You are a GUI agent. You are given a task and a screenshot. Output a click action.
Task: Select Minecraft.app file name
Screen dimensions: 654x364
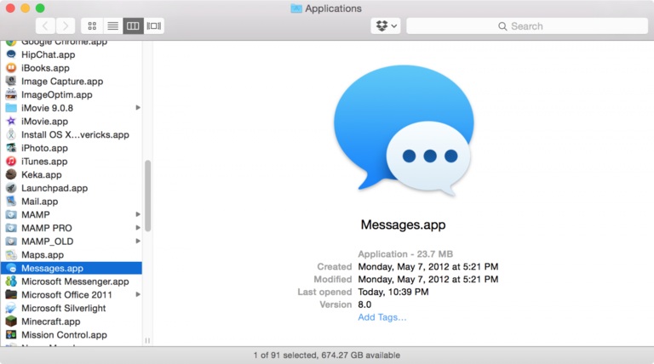(51, 321)
